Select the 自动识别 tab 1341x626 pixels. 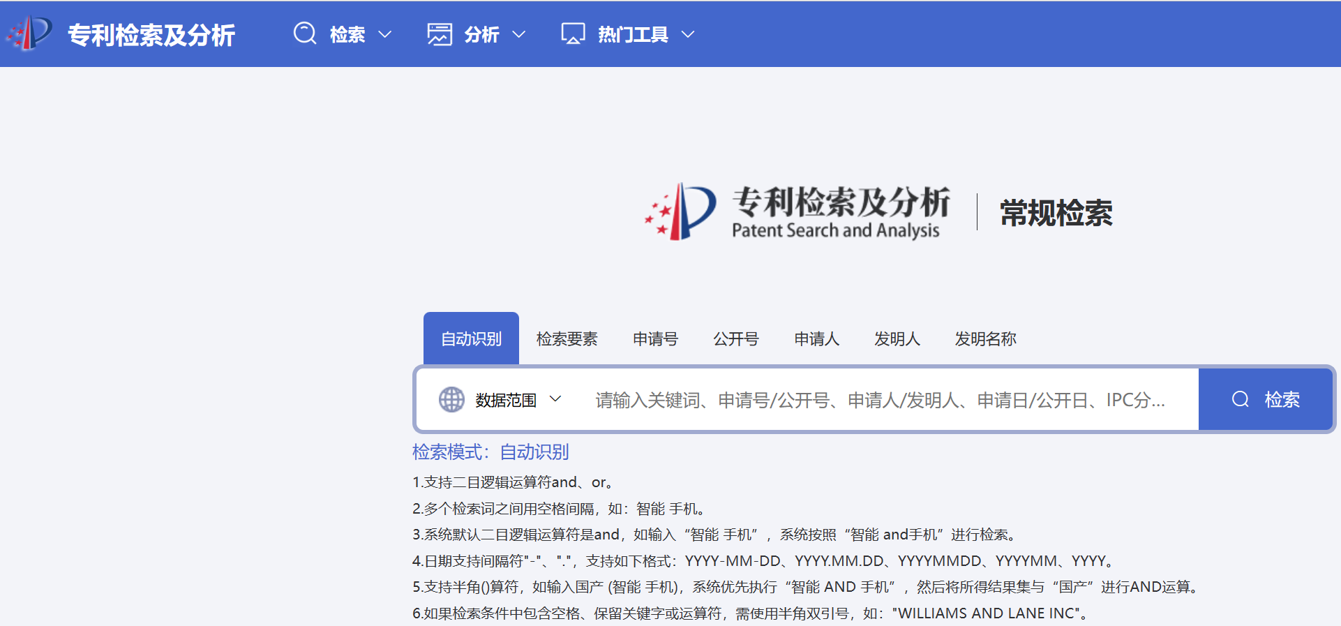click(471, 338)
